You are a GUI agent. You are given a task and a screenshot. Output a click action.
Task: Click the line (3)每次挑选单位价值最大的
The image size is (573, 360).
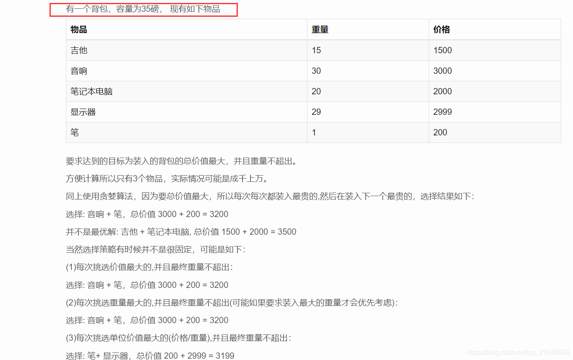[x=178, y=338]
